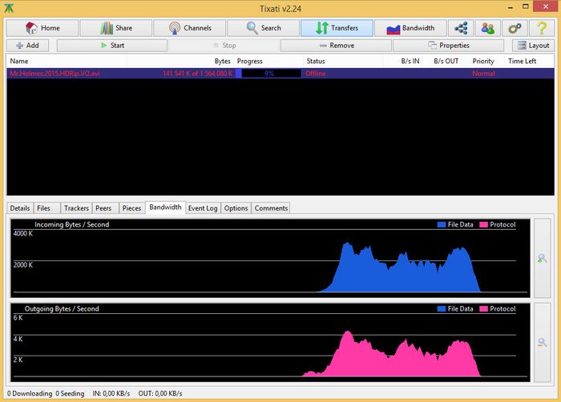Switch to the Peers tab
The width and height of the screenshot is (561, 402).
click(x=105, y=208)
